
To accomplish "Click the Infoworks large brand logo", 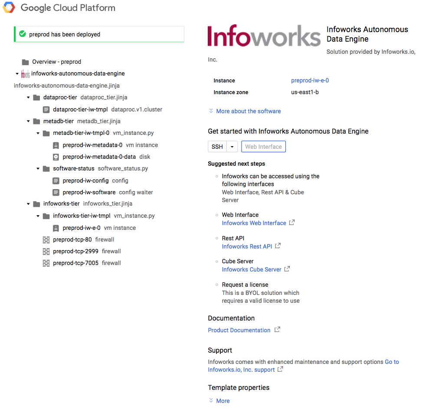I will [264, 36].
